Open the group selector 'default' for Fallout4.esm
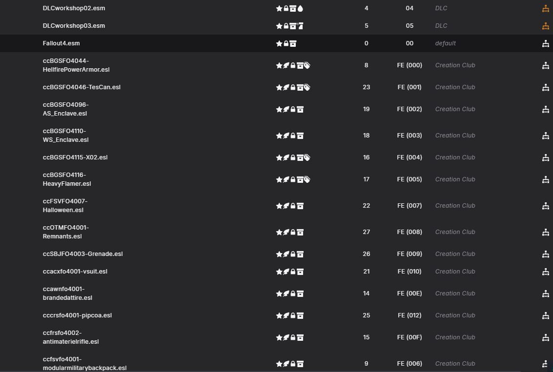The height and width of the screenshot is (372, 553). (x=446, y=43)
